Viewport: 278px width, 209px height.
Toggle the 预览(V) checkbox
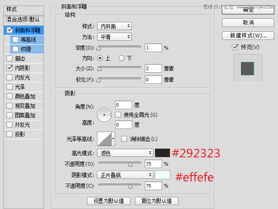[x=235, y=47]
